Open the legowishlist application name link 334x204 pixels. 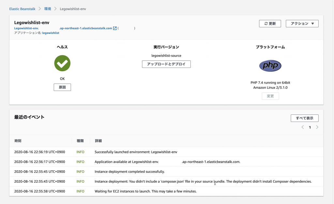click(51, 33)
